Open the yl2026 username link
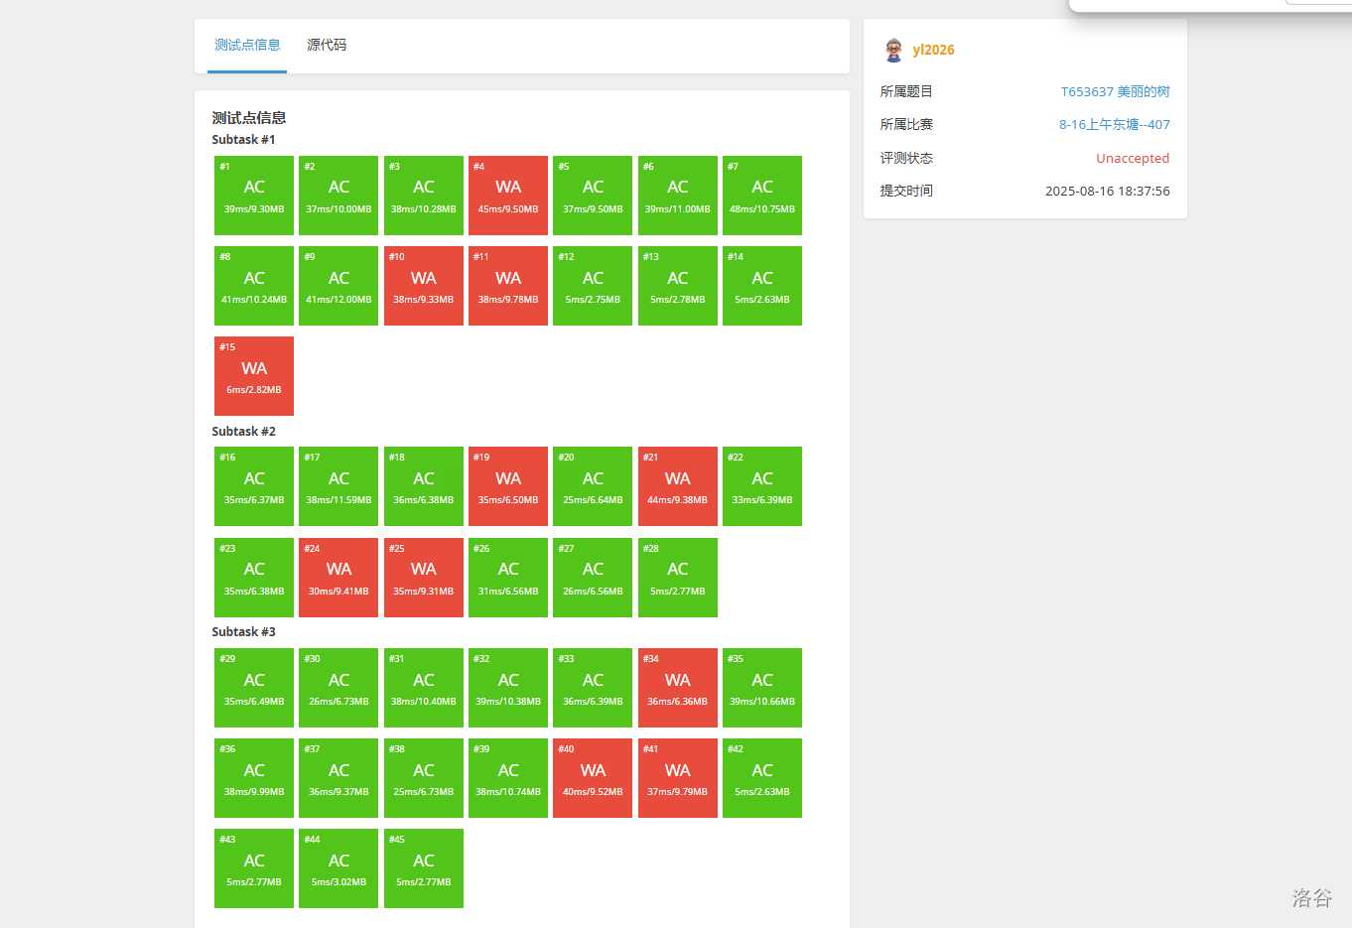This screenshot has height=928, width=1352. (x=933, y=50)
